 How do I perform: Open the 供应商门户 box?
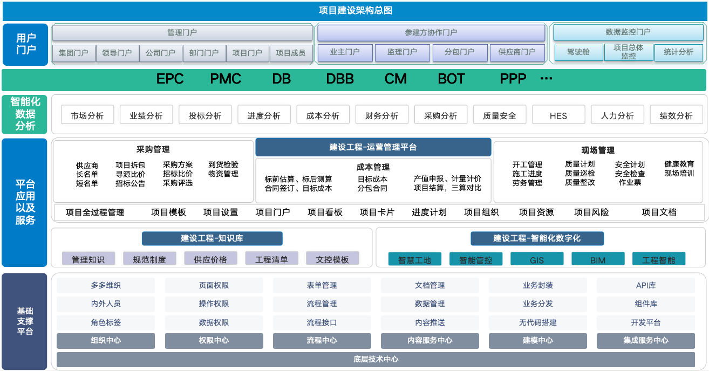[517, 52]
